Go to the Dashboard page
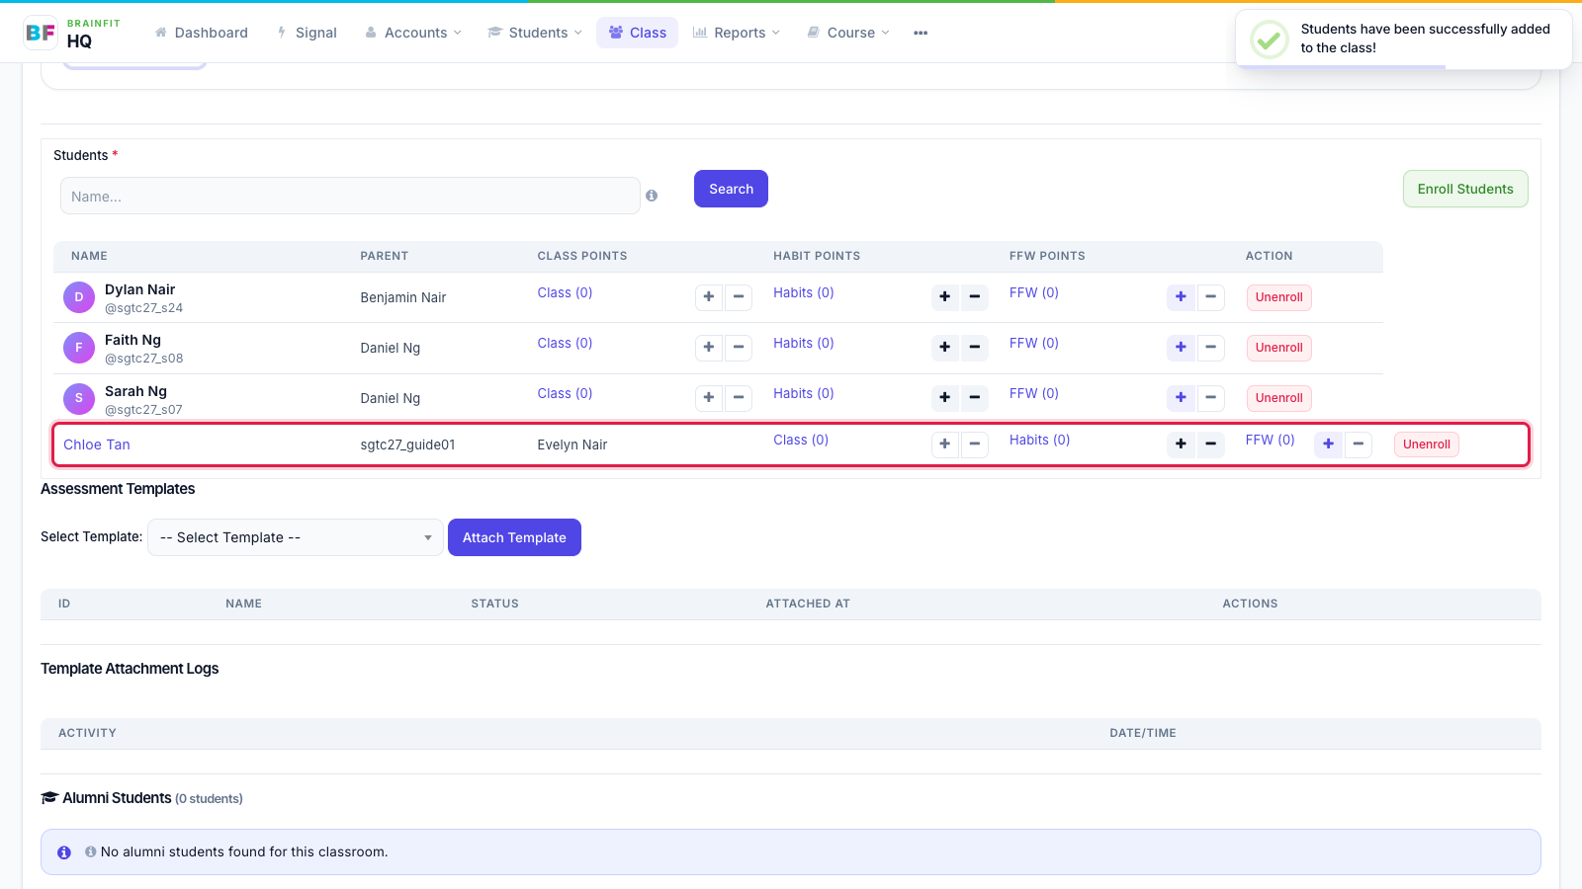 coord(202,33)
